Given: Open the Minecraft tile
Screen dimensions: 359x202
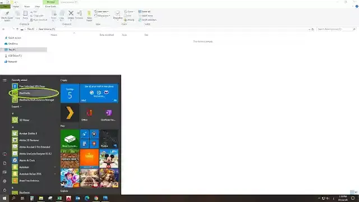Looking at the screenshot, I should [70, 158].
